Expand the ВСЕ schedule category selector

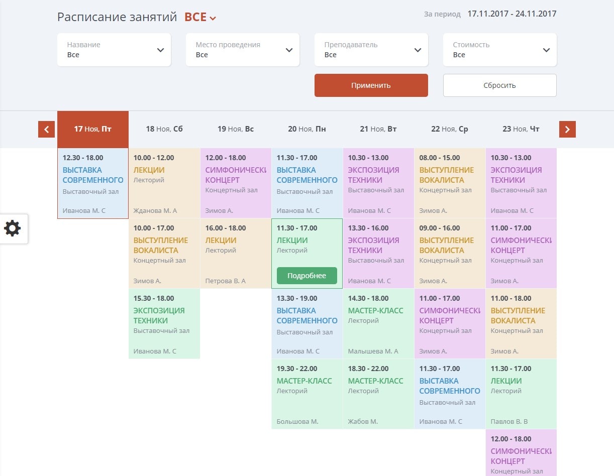pyautogui.click(x=200, y=17)
